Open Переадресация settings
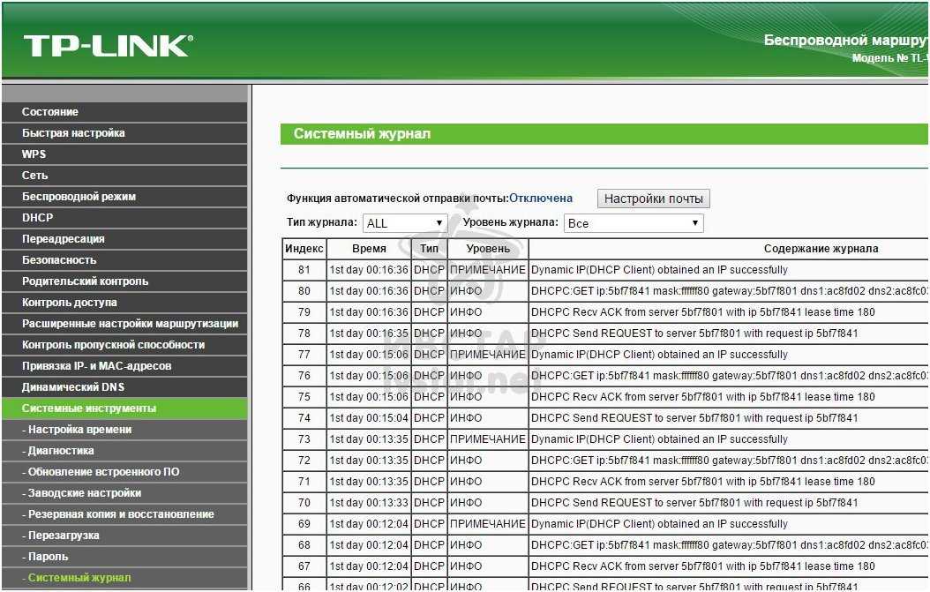 pyautogui.click(x=64, y=239)
